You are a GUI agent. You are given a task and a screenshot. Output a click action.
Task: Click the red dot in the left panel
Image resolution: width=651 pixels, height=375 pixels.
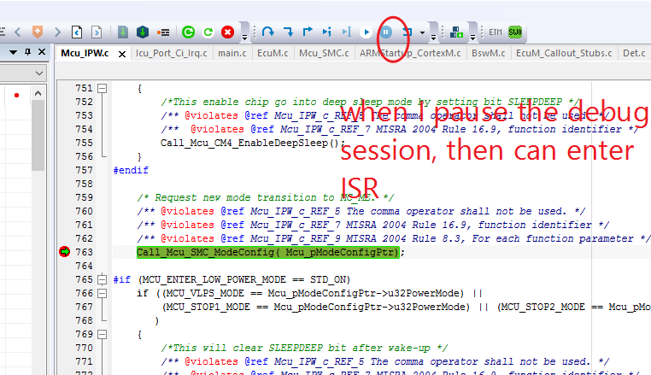click(x=16, y=95)
